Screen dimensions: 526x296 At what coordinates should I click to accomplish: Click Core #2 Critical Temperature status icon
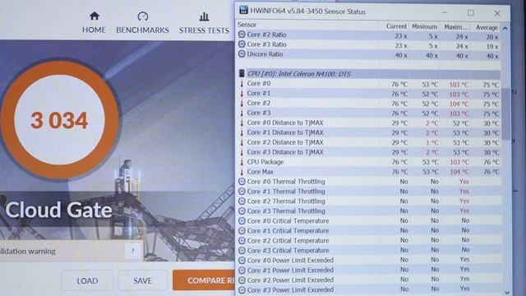coord(242,240)
